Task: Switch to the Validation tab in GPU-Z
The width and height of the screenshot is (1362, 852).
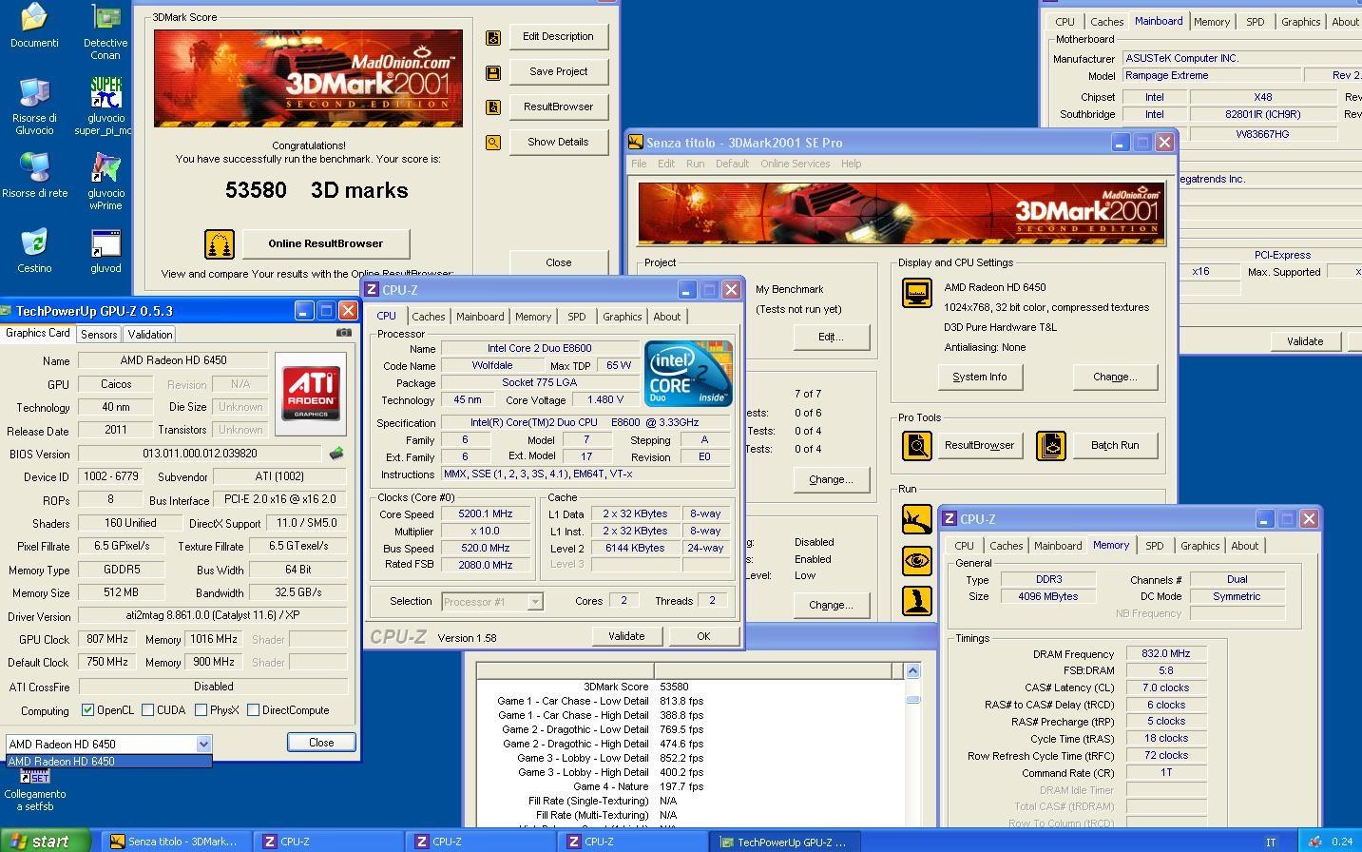Action: [150, 335]
